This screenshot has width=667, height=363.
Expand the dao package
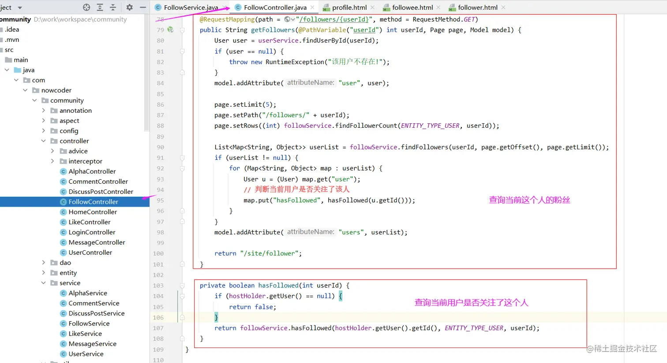pos(43,262)
